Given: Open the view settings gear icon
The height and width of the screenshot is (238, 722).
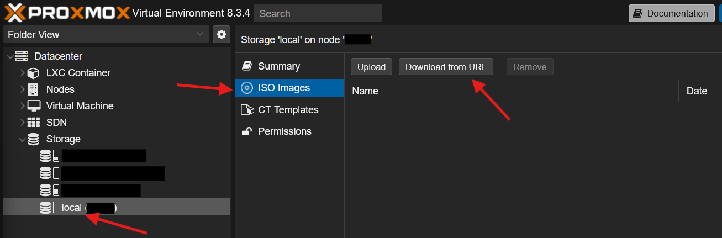Looking at the screenshot, I should coord(222,34).
